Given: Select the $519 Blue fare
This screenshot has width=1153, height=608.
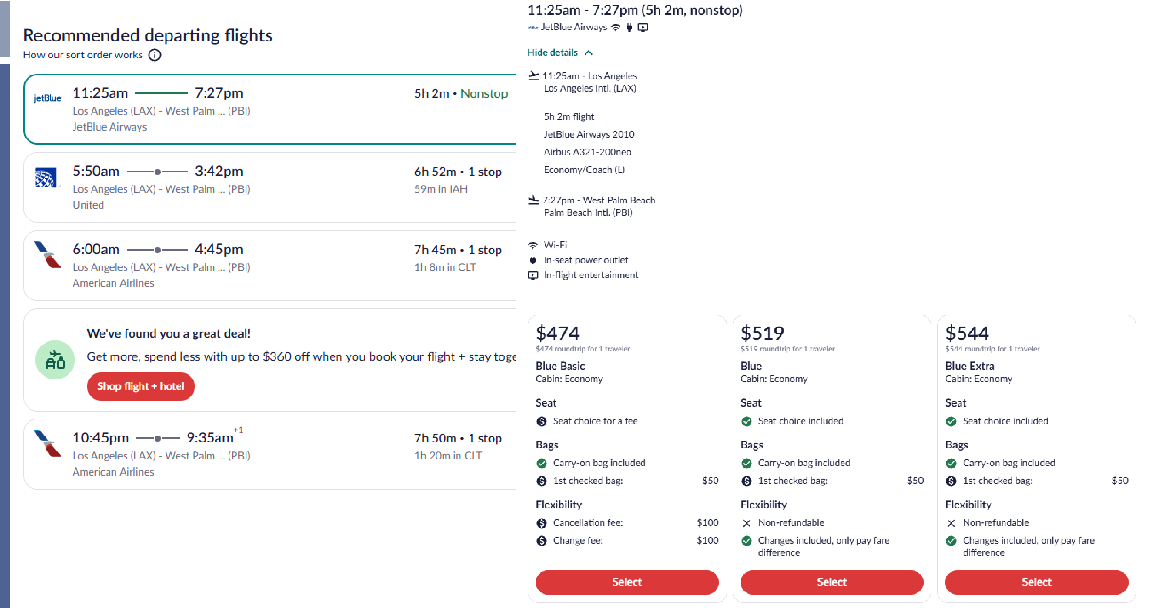Looking at the screenshot, I should click(832, 582).
